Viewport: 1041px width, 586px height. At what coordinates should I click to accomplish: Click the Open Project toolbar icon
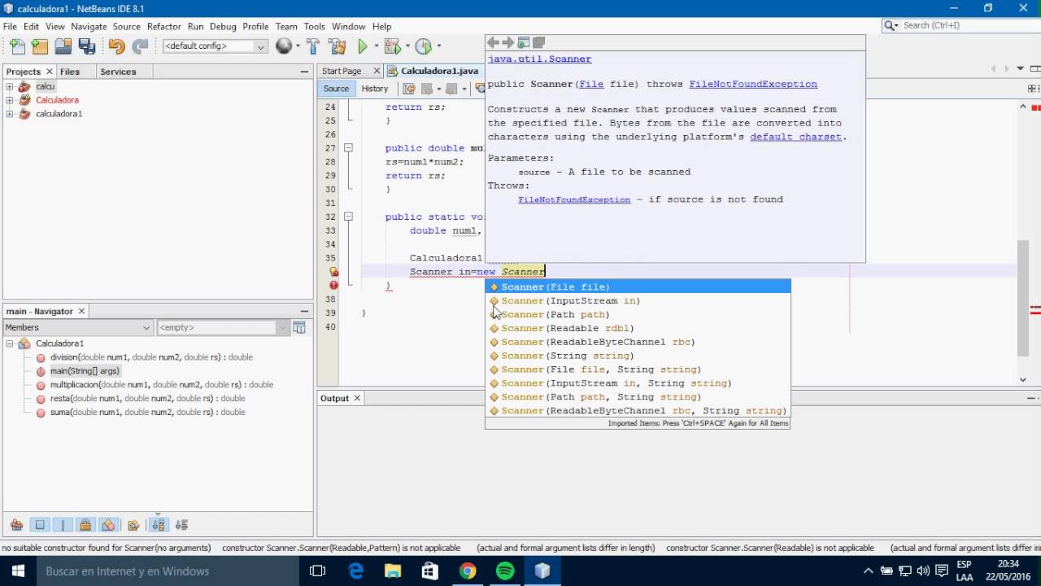(x=63, y=46)
